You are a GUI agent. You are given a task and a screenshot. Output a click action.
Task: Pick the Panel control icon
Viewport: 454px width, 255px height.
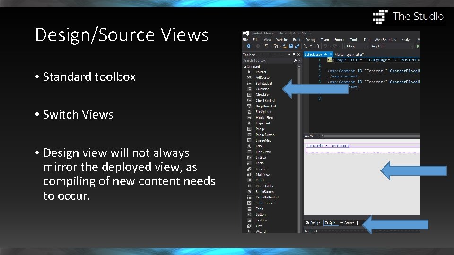point(249,180)
